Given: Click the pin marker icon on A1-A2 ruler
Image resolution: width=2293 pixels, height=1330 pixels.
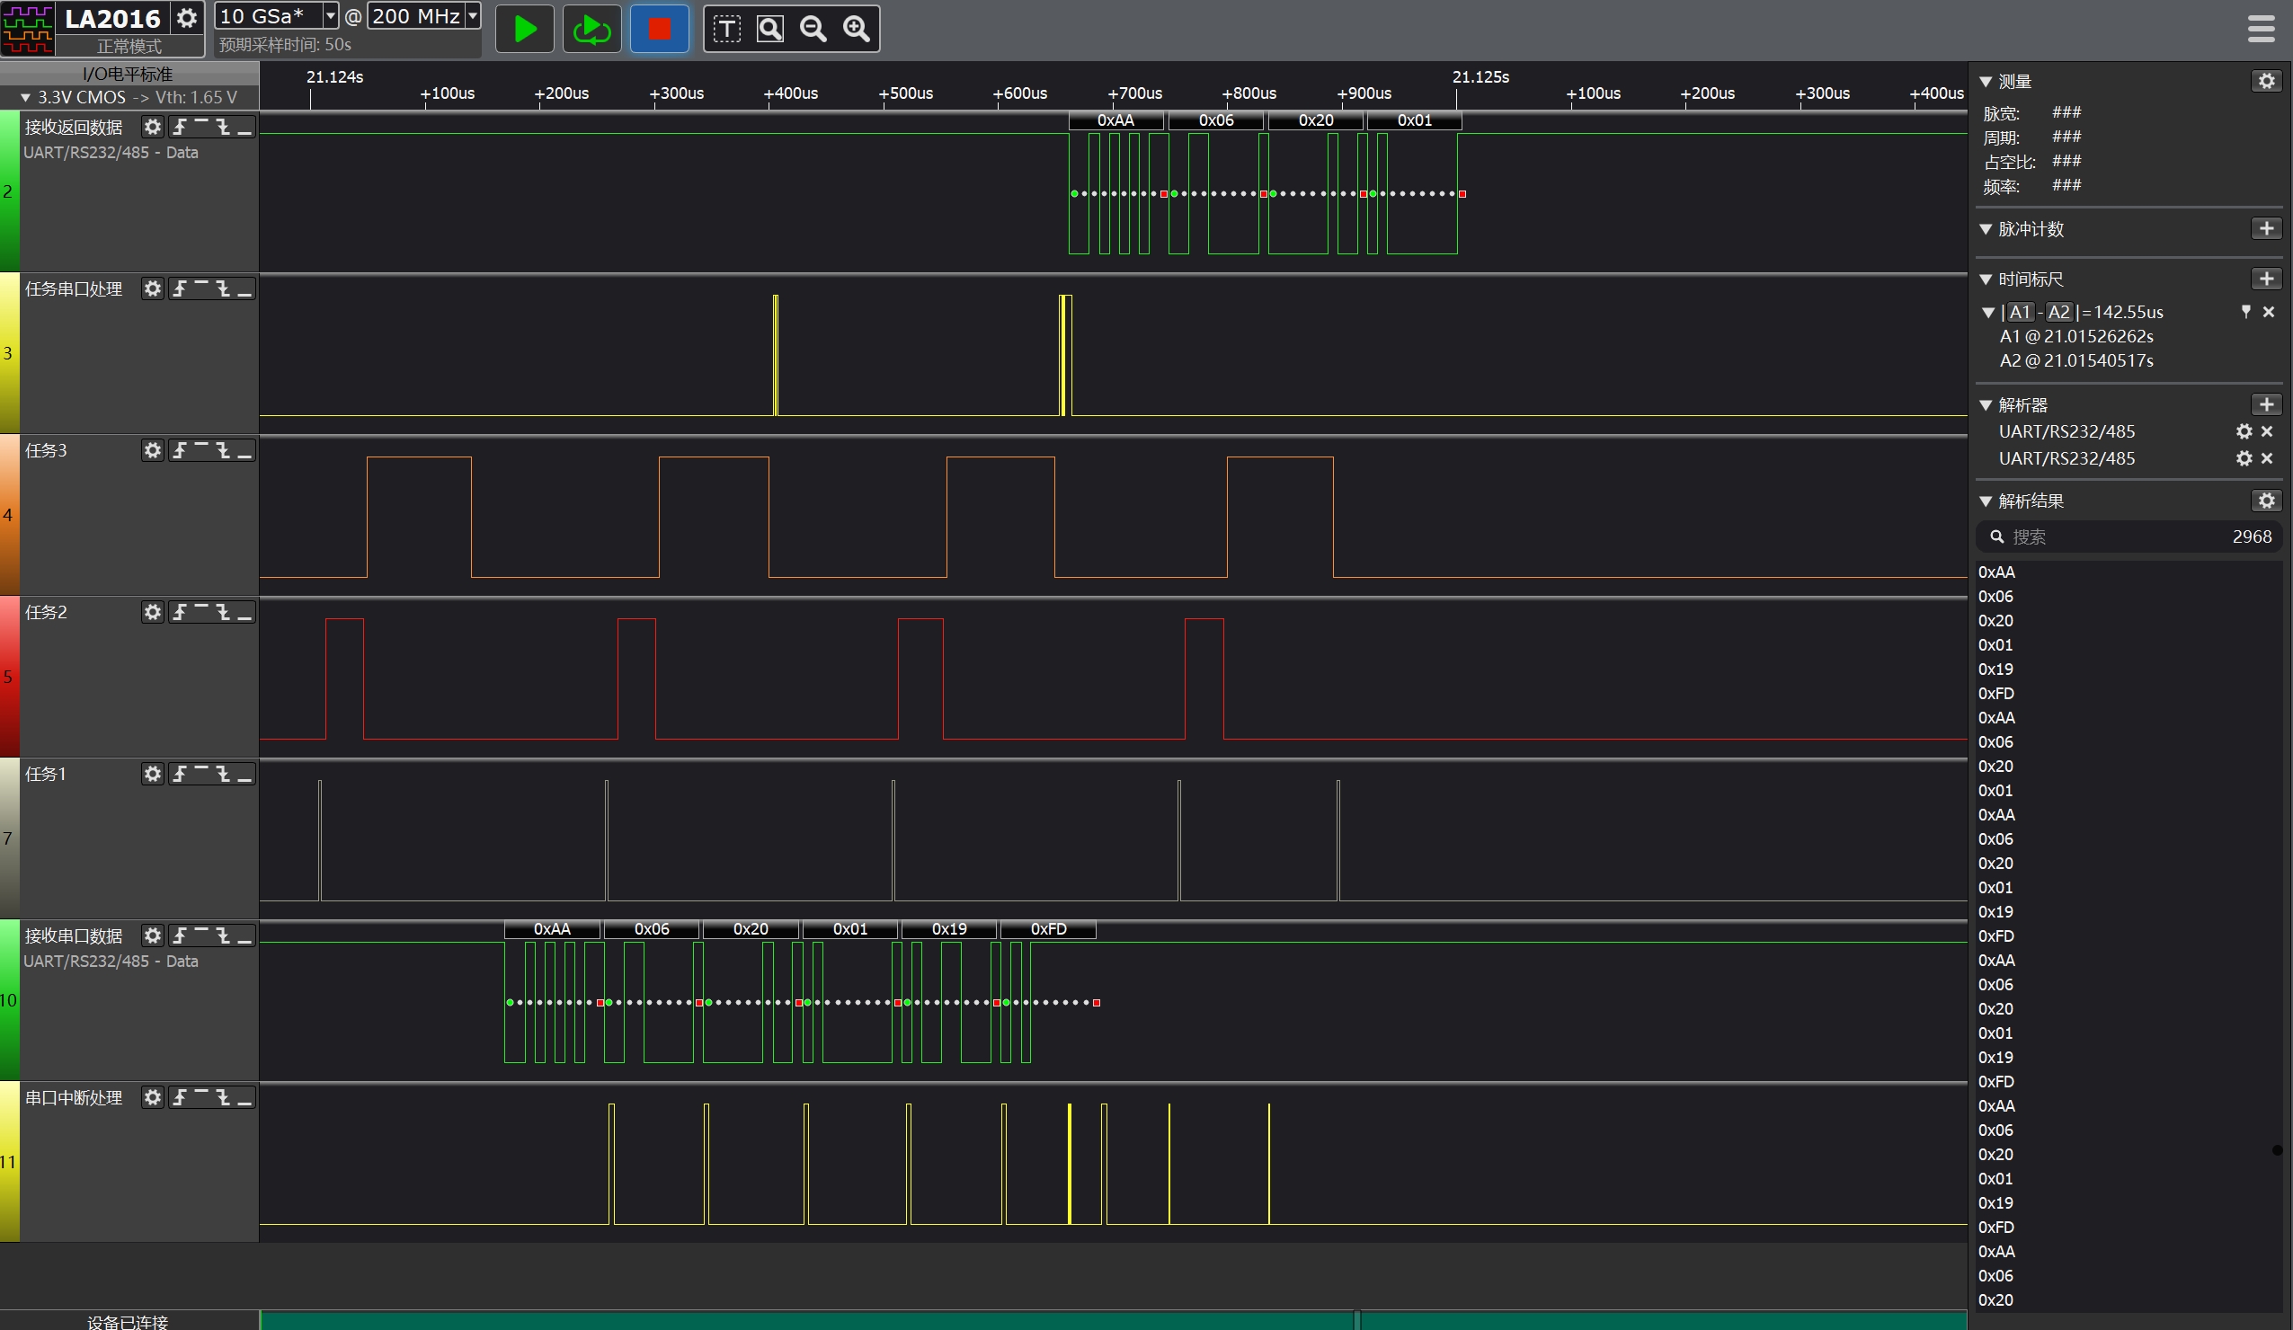Looking at the screenshot, I should pos(2245,312).
